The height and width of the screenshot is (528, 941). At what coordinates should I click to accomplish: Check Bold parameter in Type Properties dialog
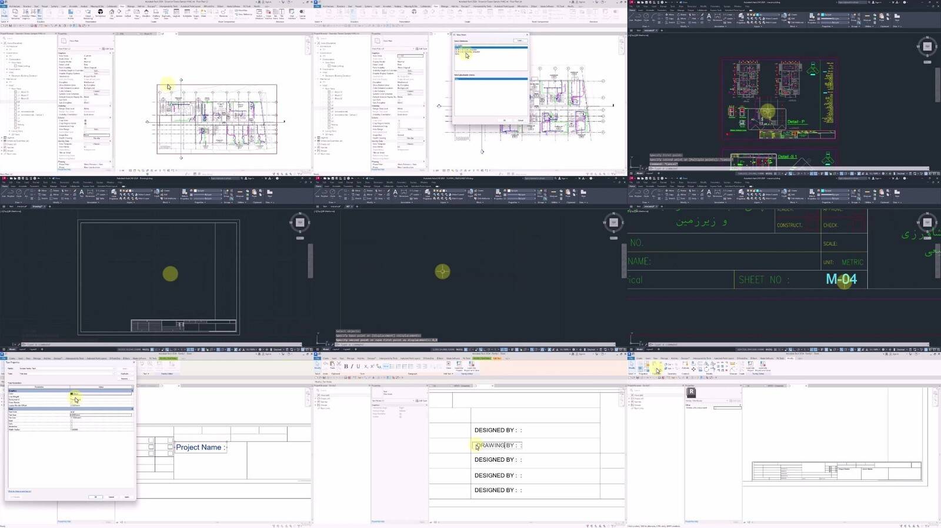72,421
